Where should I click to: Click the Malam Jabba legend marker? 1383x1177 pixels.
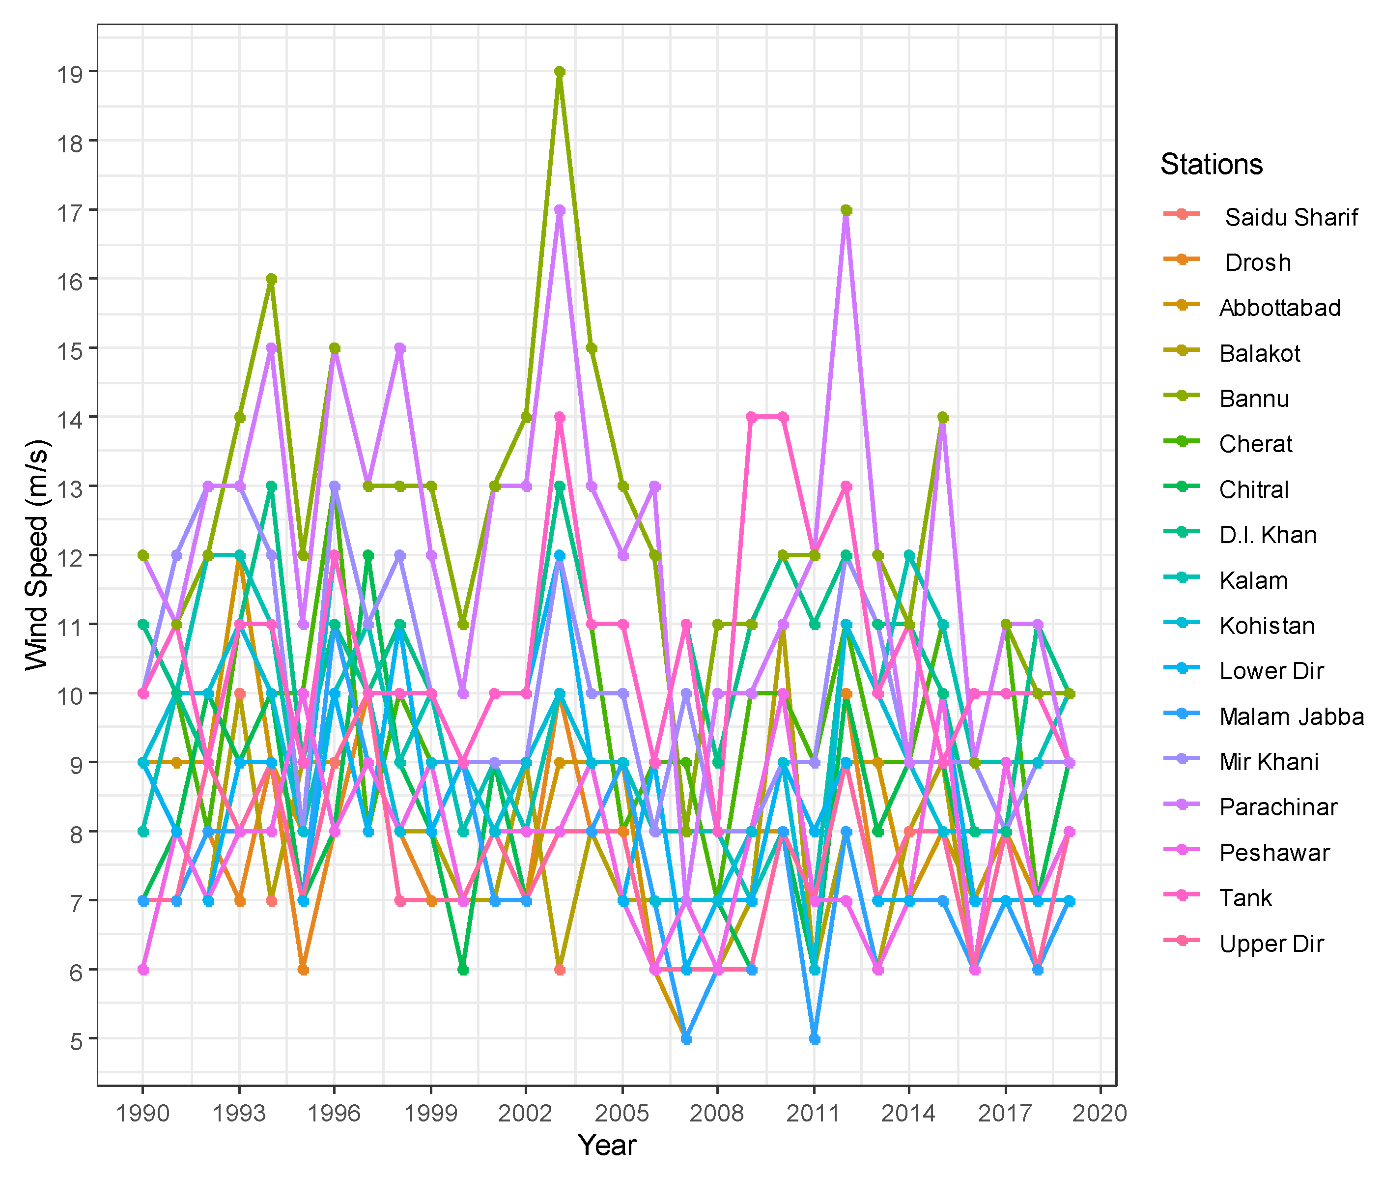coord(1181,713)
